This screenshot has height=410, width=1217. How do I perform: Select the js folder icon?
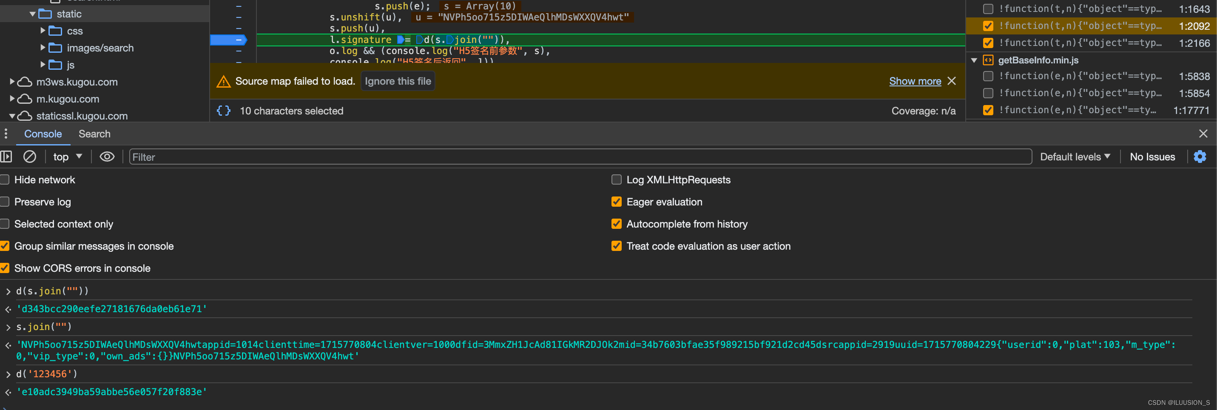click(55, 65)
